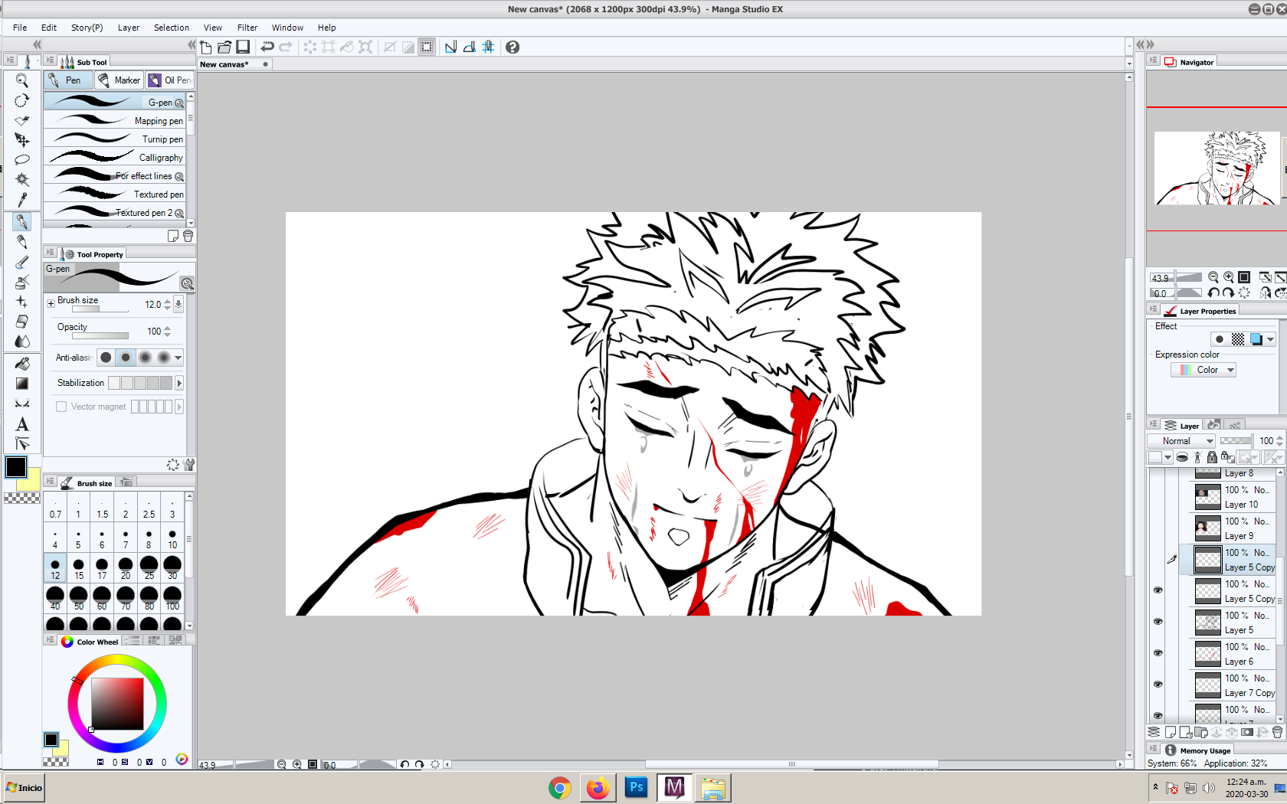
Task: Choose the Mapping pen sub tool
Action: click(x=114, y=121)
